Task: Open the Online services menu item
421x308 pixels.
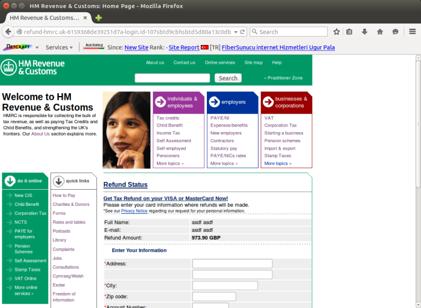Action: click(x=220, y=62)
